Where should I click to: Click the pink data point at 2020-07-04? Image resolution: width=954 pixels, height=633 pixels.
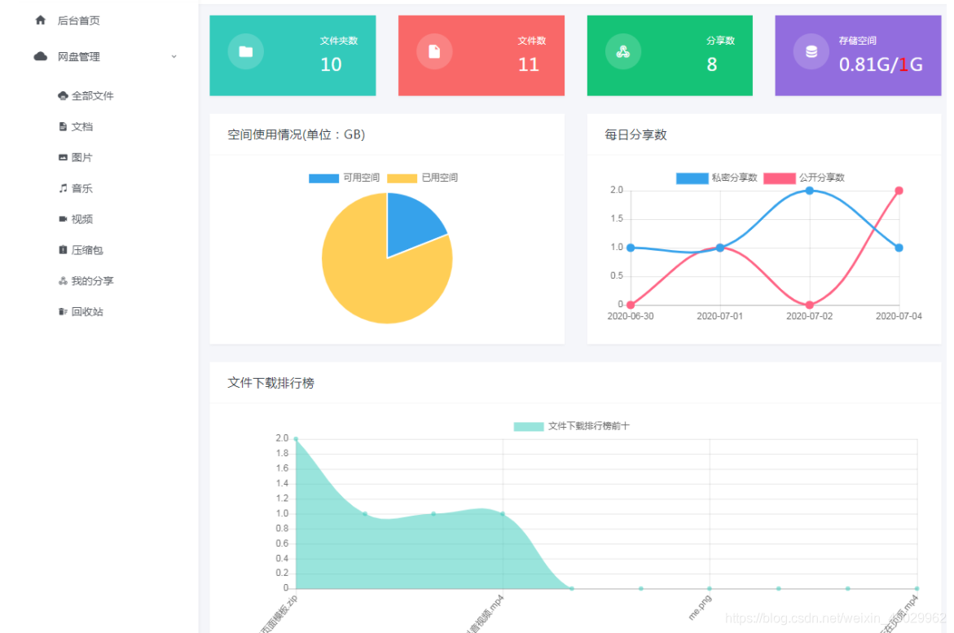(899, 191)
